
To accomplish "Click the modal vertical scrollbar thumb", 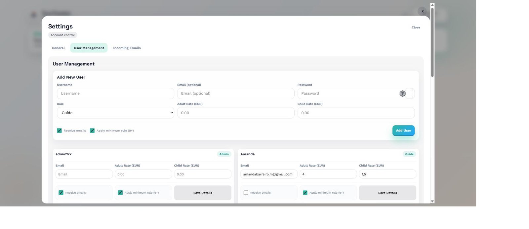I will 432,42.
